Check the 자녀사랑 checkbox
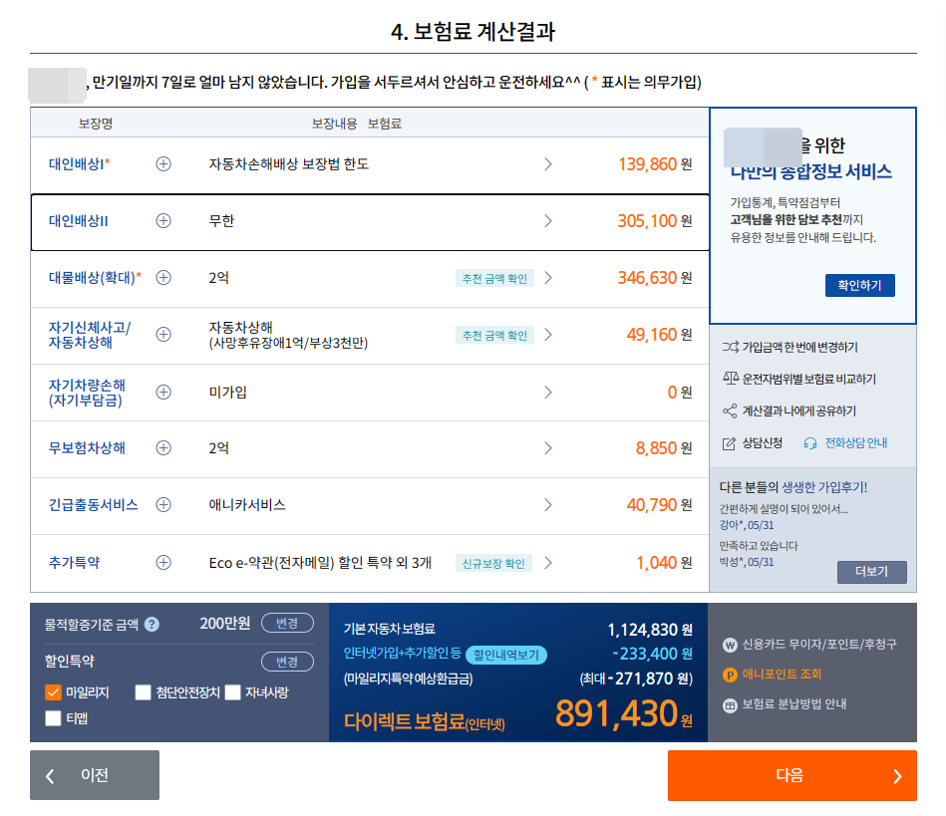Image resolution: width=946 pixels, height=816 pixels. [233, 692]
